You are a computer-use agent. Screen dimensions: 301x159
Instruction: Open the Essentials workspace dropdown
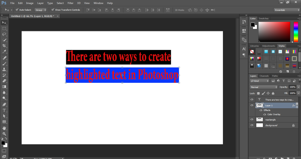287,10
